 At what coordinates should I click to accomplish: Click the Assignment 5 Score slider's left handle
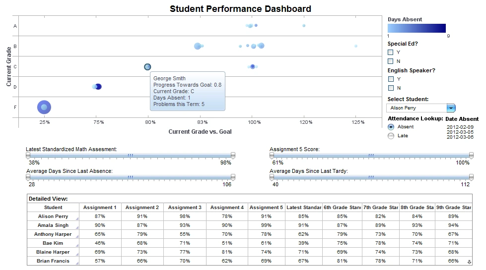(272, 156)
